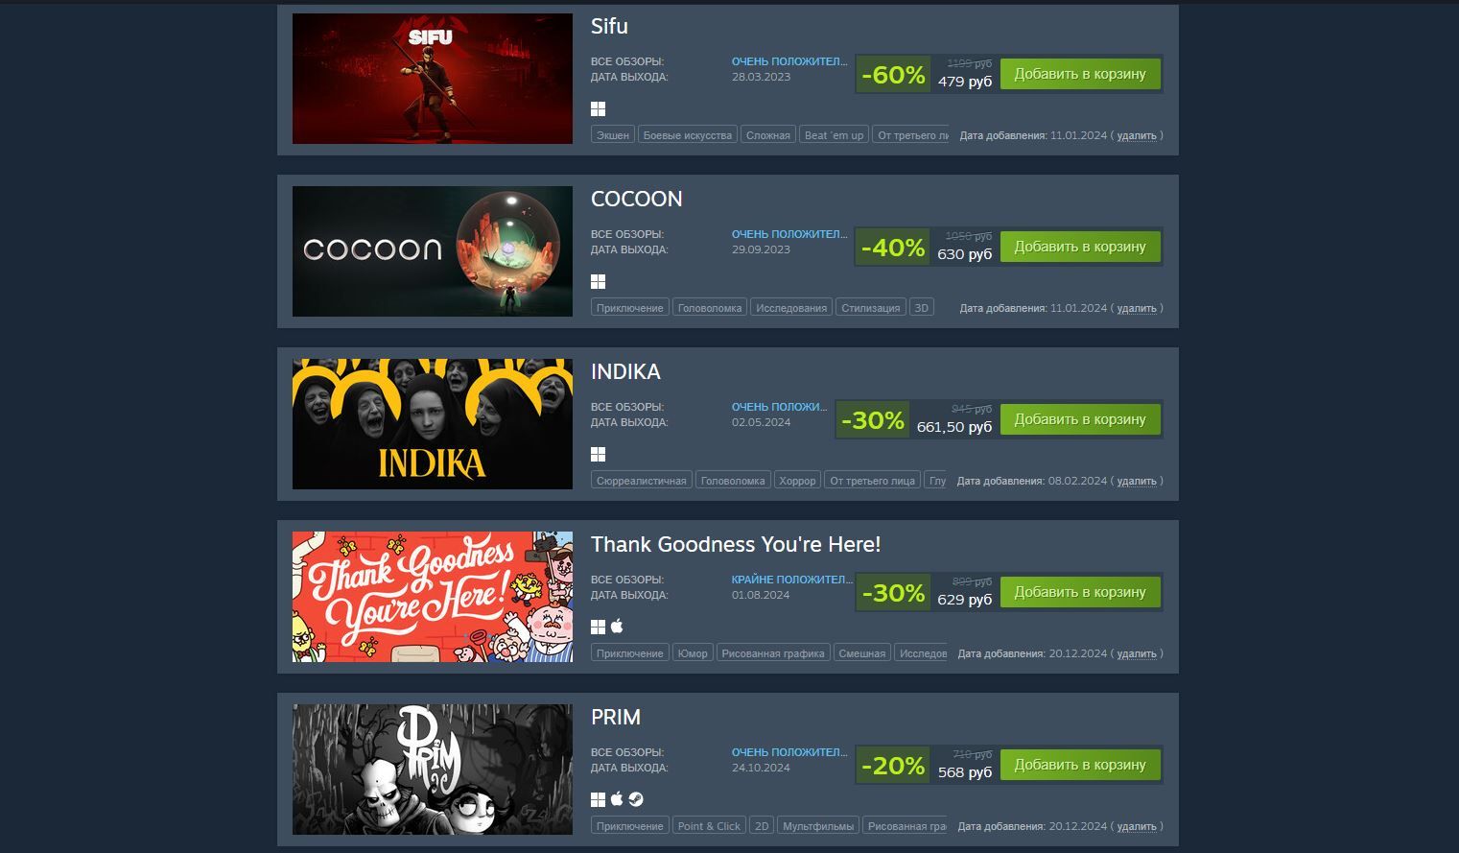Add INDIKA to the cart
Viewport: 1459px width, 853px height.
1080,419
